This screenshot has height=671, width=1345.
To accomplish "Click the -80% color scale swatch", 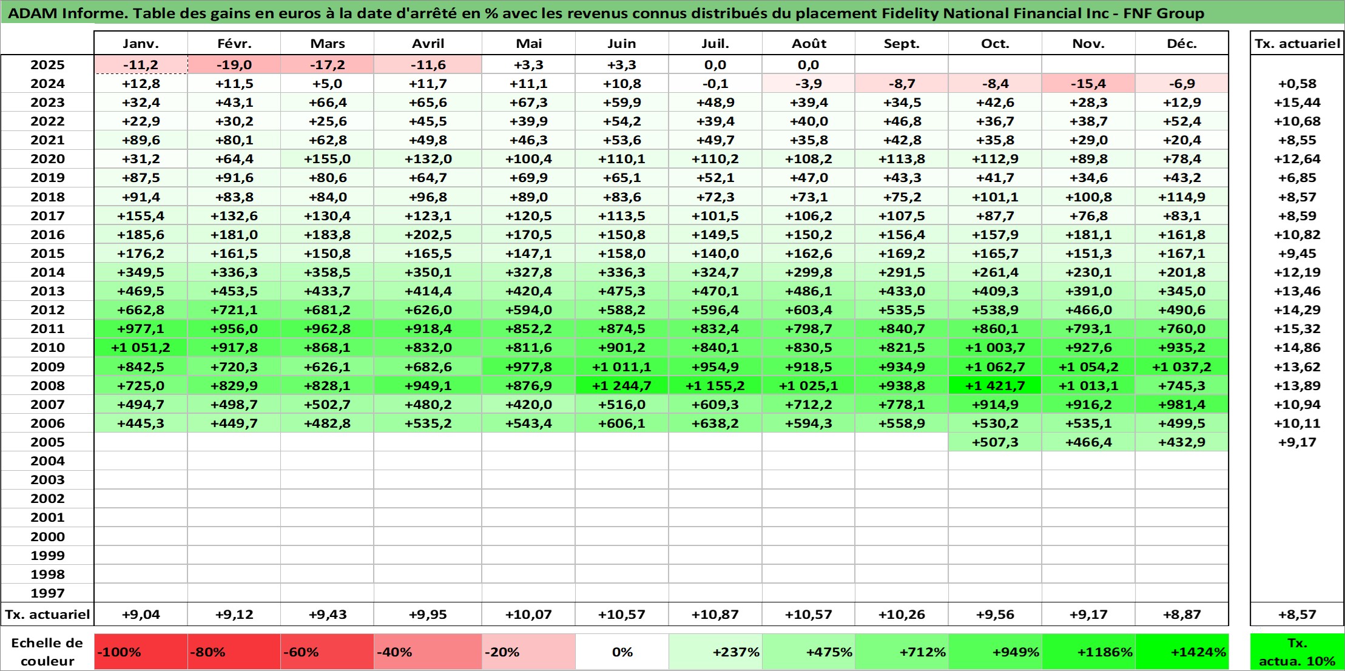I will pos(234,652).
